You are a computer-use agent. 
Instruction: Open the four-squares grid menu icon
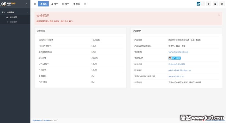click(x=85, y=4)
